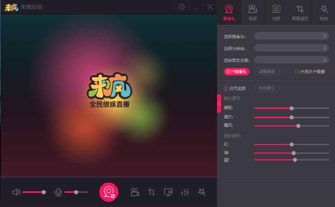Viewport: 335px width, 207px height.
Task: Toggle the 启用美颜 checkbox
Action: (226, 88)
